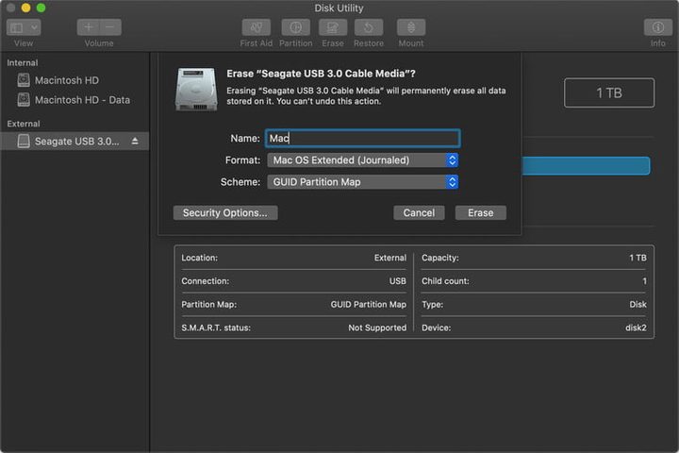The width and height of the screenshot is (679, 453).
Task: Select Macintosh HD - Data volume
Action: coord(82,100)
